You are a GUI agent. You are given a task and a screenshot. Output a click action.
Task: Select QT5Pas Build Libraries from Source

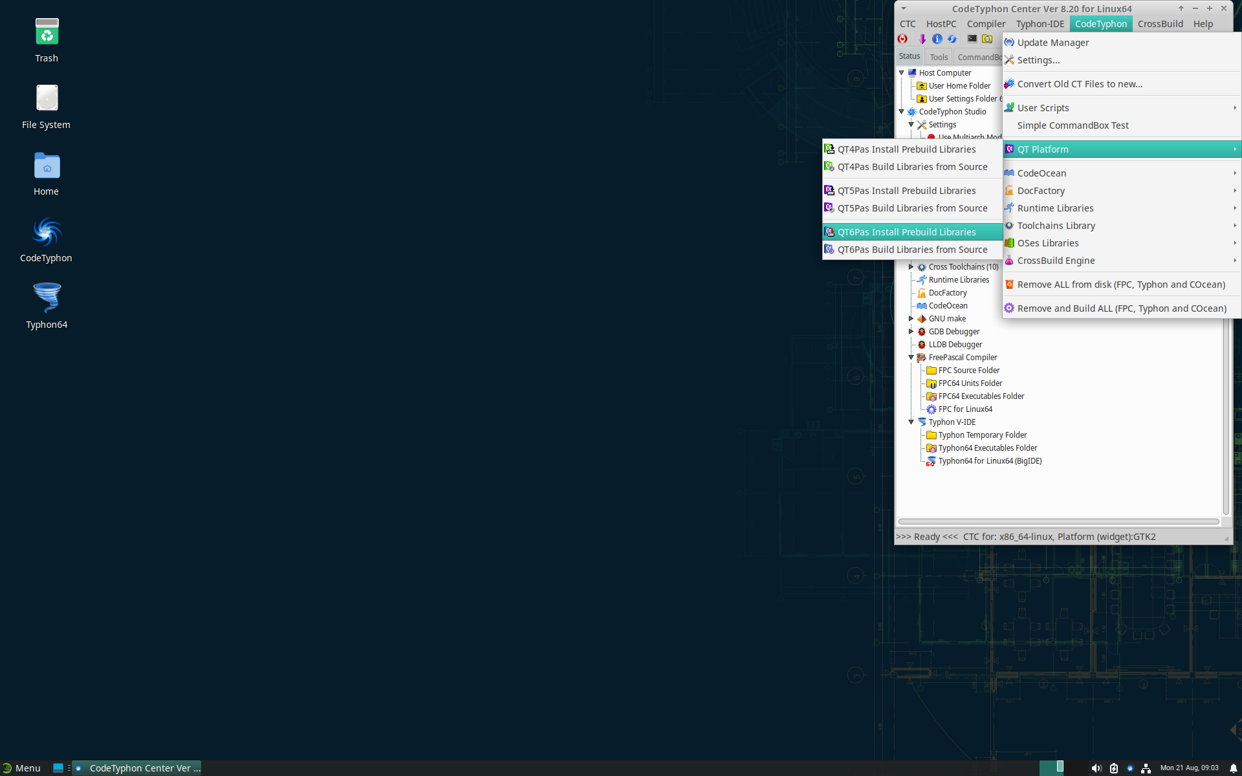point(912,208)
